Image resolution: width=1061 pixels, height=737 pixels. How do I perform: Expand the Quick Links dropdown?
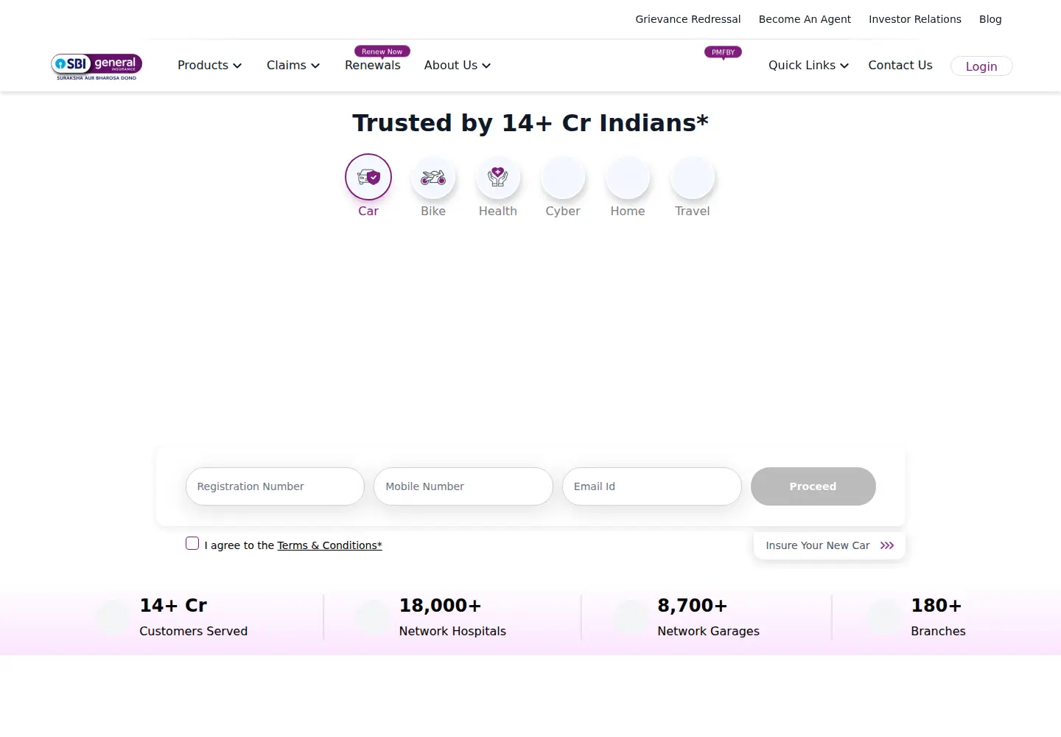[808, 65]
